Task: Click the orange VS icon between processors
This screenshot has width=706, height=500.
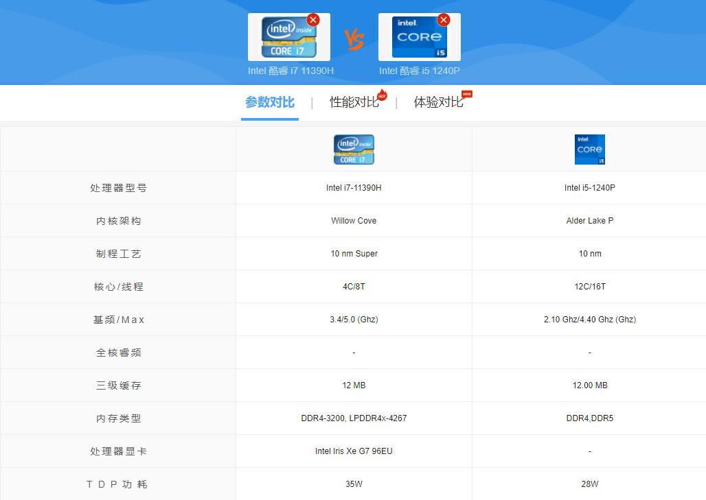Action: tap(354, 40)
